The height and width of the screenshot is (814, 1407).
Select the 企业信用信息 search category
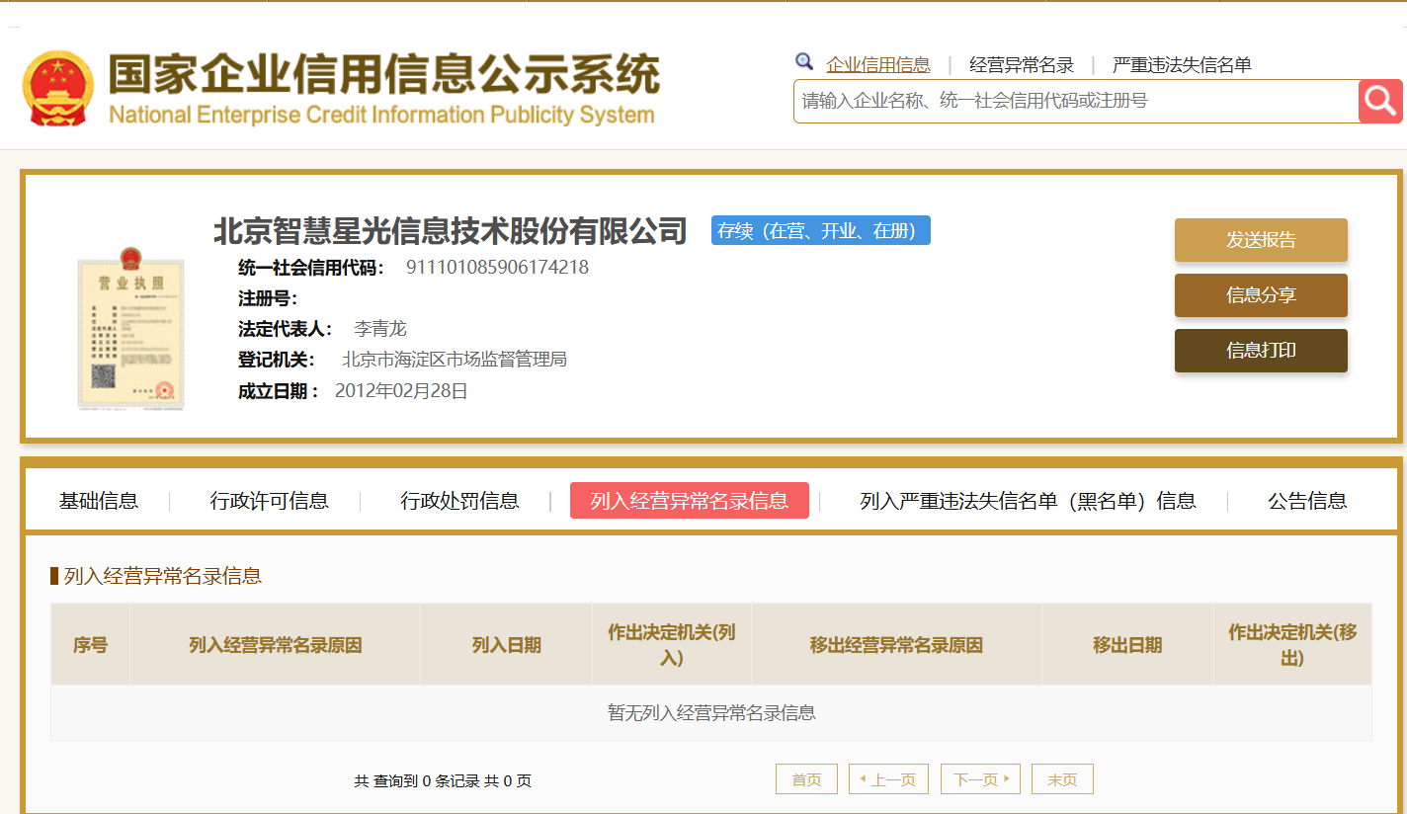click(x=877, y=65)
